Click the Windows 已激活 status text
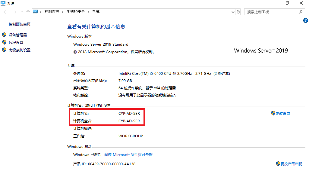 click(87, 155)
